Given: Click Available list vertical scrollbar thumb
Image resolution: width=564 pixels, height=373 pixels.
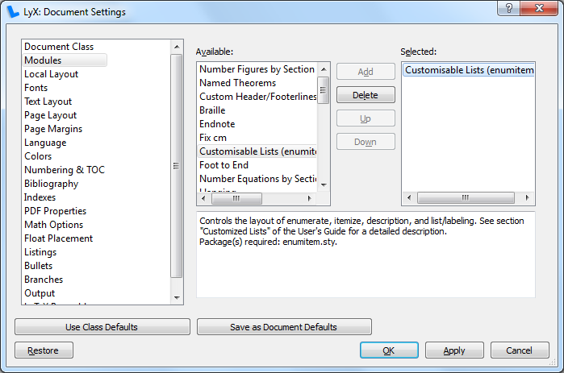Looking at the screenshot, I should click(x=324, y=90).
